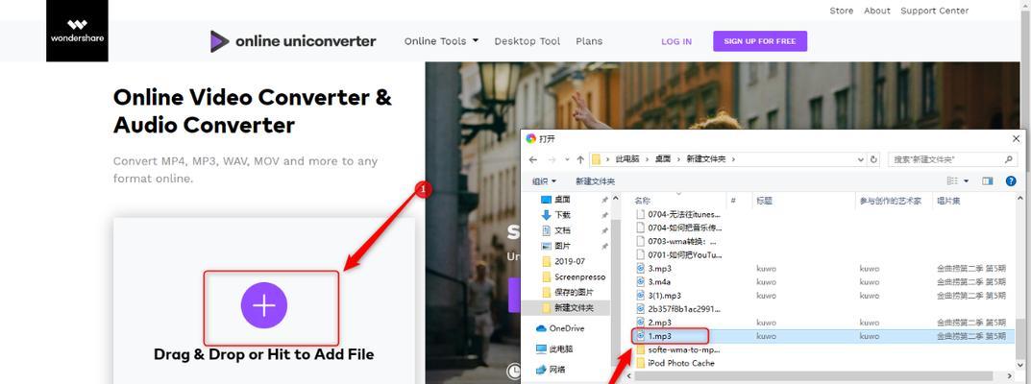Expand the 此电脑 breadcrumb chevron
The height and width of the screenshot is (384, 1031).
coord(647,159)
